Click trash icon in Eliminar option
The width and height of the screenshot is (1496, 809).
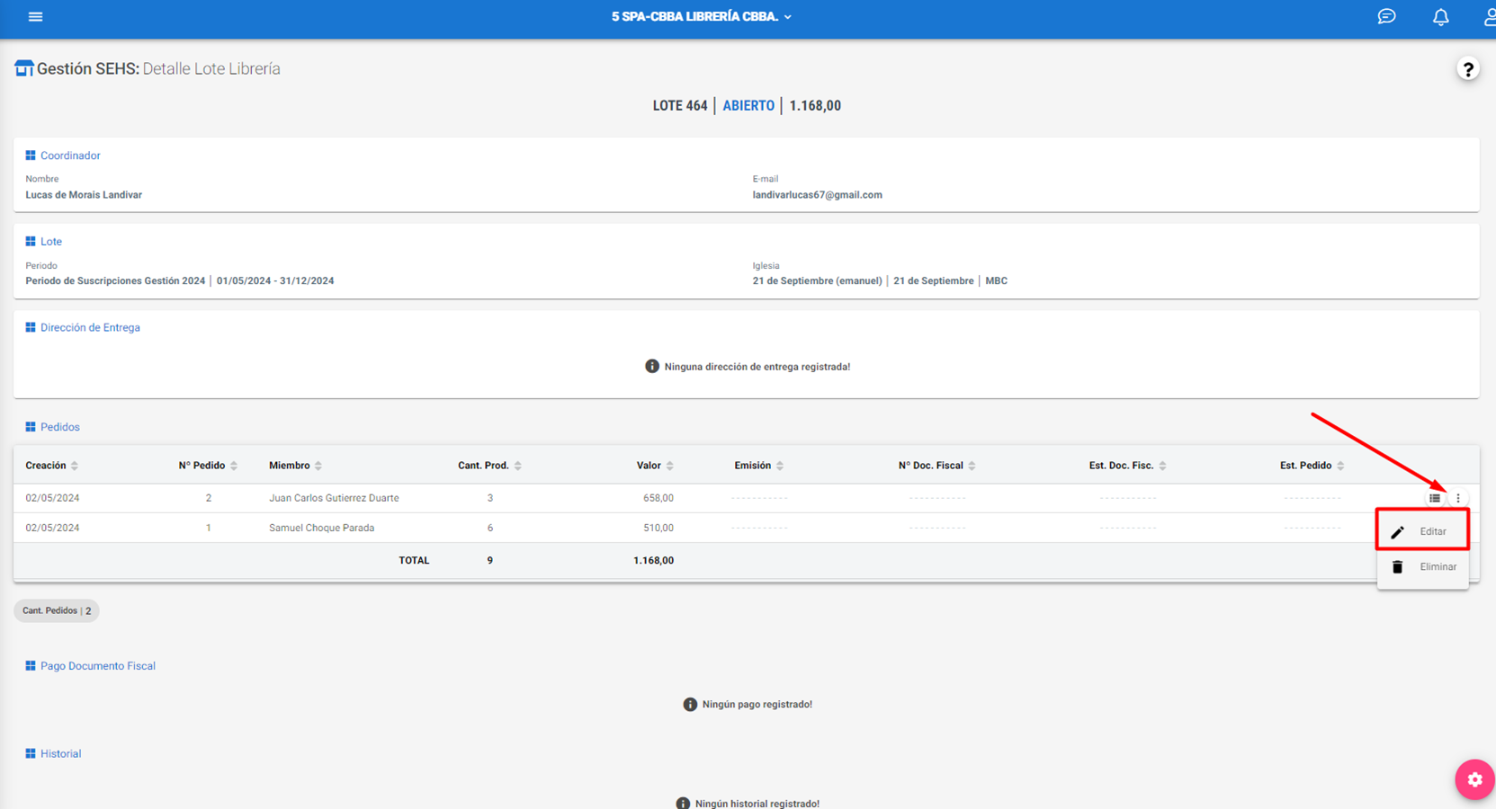pyautogui.click(x=1397, y=567)
